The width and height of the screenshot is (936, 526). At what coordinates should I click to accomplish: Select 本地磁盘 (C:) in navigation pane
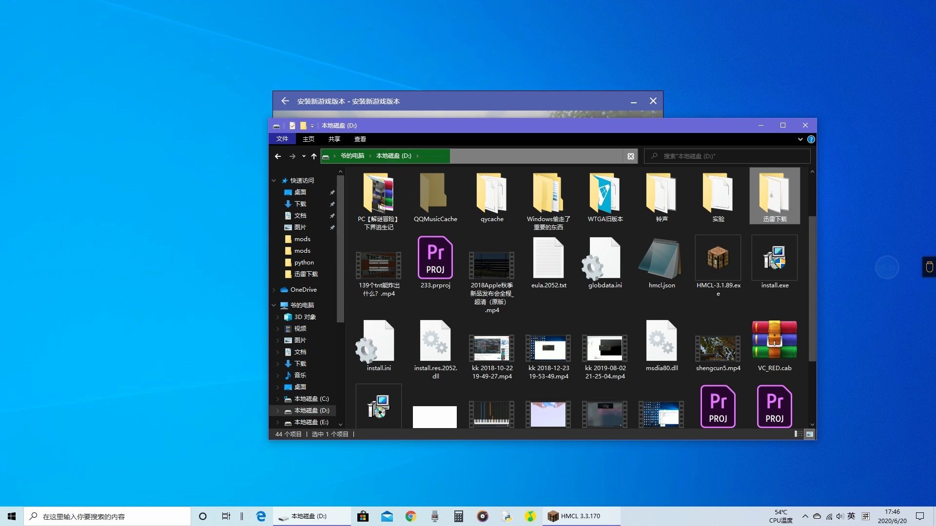coord(311,399)
